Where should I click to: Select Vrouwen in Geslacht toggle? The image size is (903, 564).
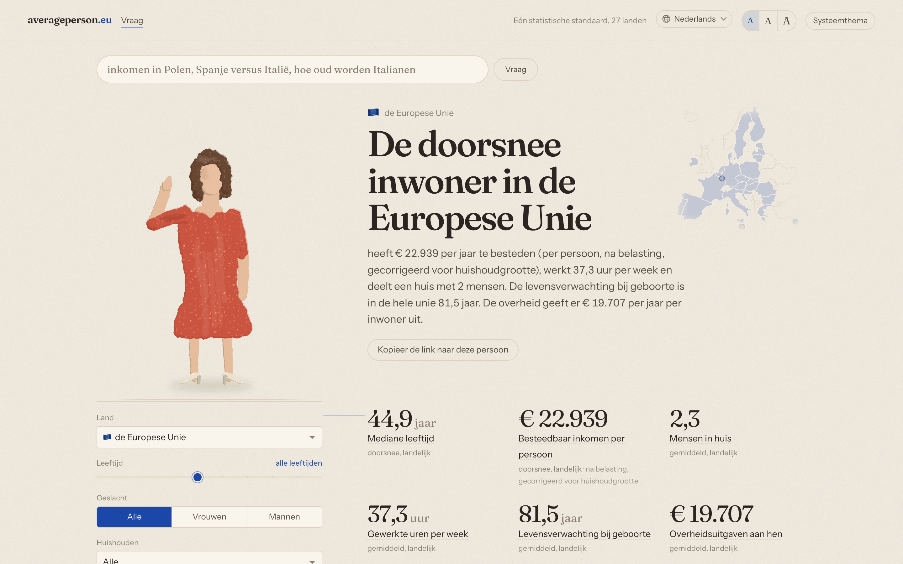tap(209, 517)
